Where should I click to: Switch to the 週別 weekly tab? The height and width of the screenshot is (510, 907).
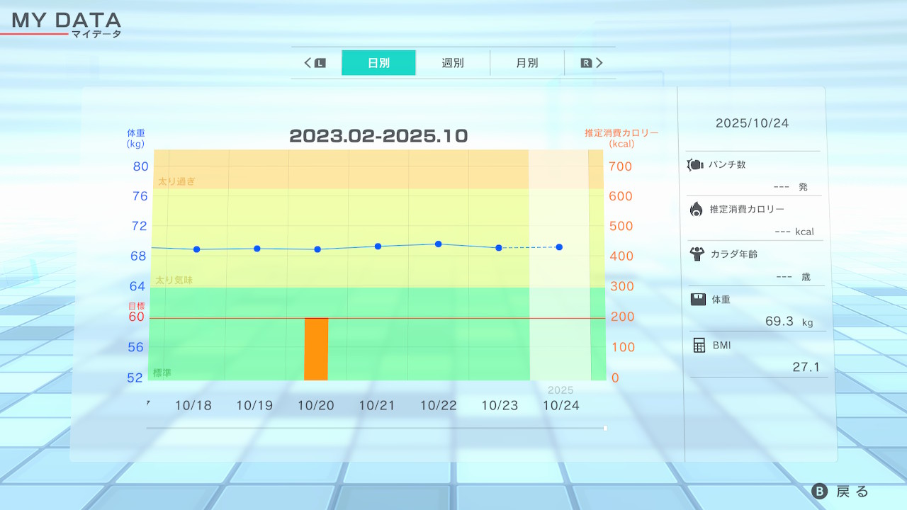click(x=453, y=63)
